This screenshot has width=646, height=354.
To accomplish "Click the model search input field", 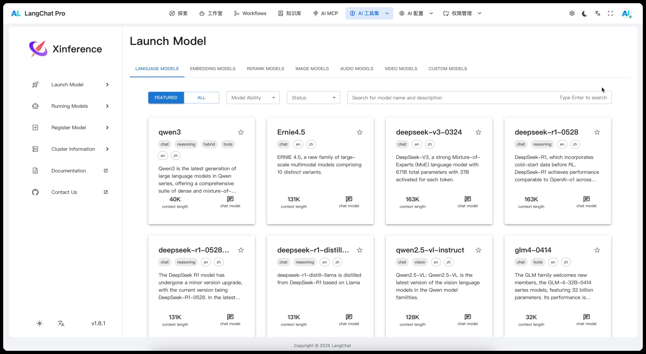I will pyautogui.click(x=452, y=98).
